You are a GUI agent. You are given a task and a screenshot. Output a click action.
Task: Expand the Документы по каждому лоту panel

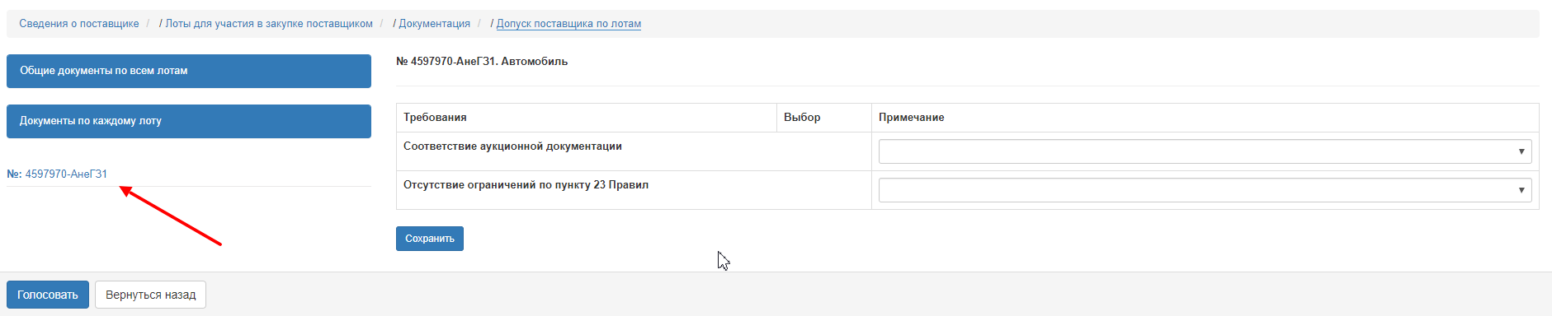(x=189, y=121)
